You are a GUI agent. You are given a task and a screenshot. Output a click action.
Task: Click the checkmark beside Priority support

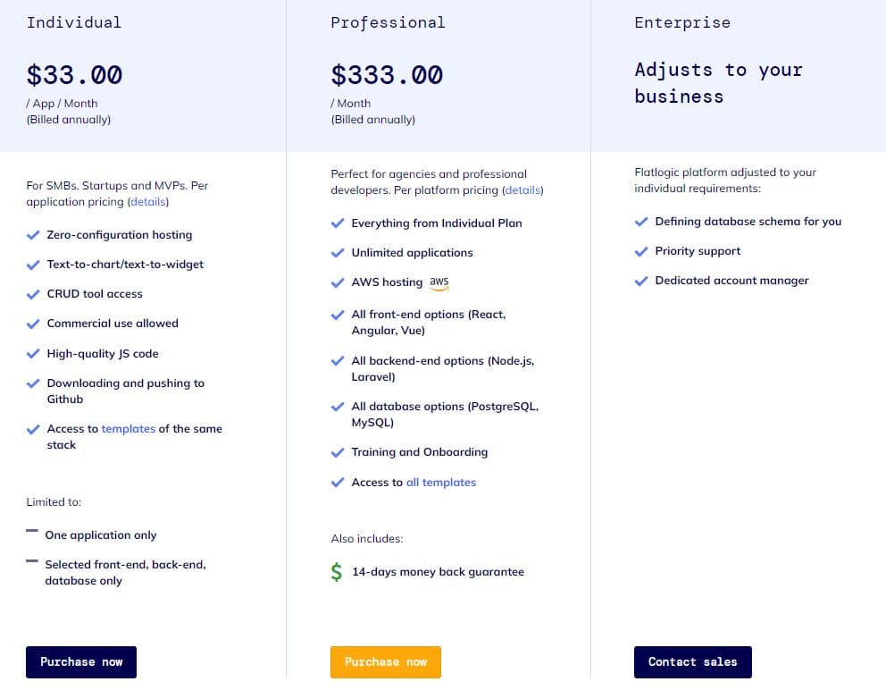pyautogui.click(x=641, y=250)
